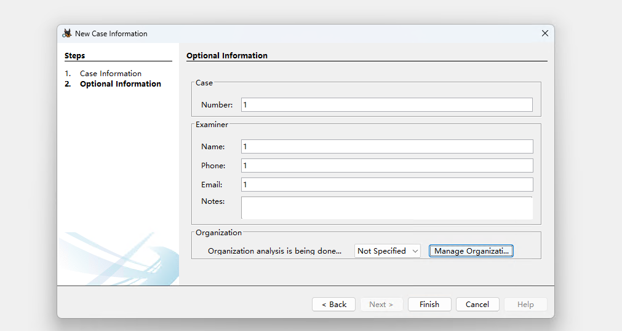Click the New Case Information window title
The width and height of the screenshot is (622, 331).
pyautogui.click(x=111, y=34)
